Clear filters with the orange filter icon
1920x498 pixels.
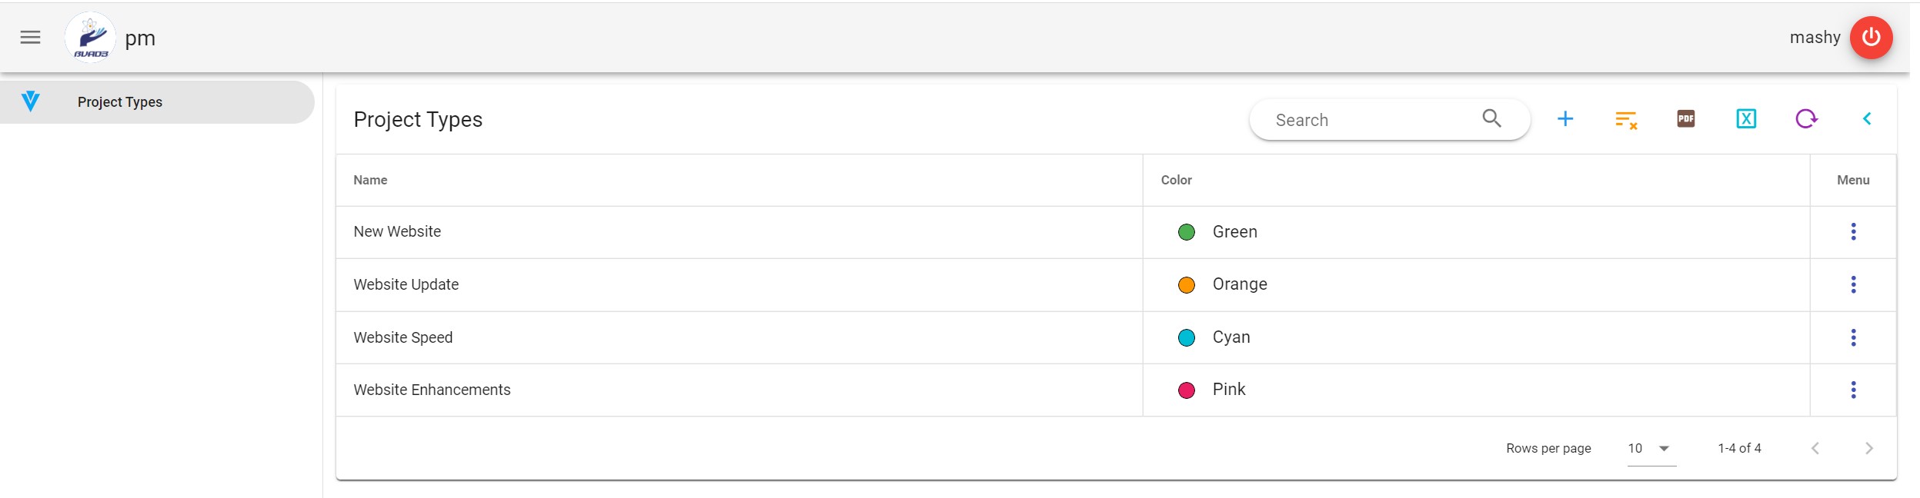(x=1625, y=119)
